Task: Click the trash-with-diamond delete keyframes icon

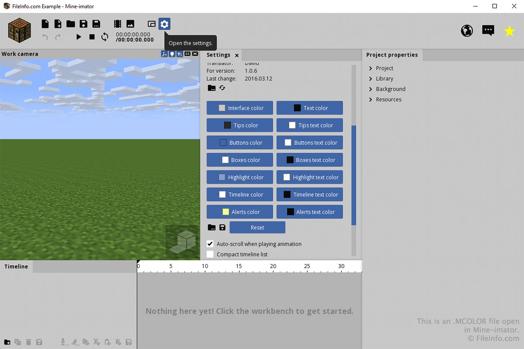Action: point(118,342)
